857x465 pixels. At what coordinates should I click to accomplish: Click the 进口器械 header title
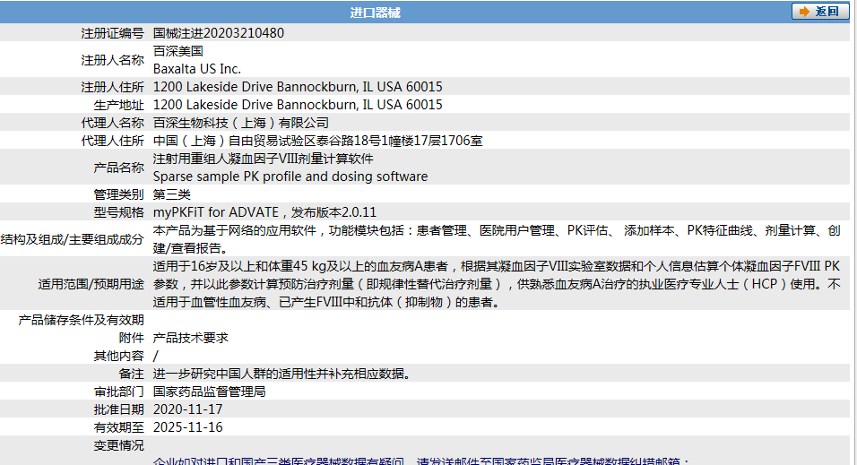point(375,13)
